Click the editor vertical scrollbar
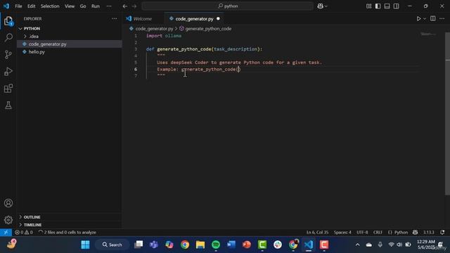Image resolution: width=450 pixels, height=253 pixels. [447, 113]
